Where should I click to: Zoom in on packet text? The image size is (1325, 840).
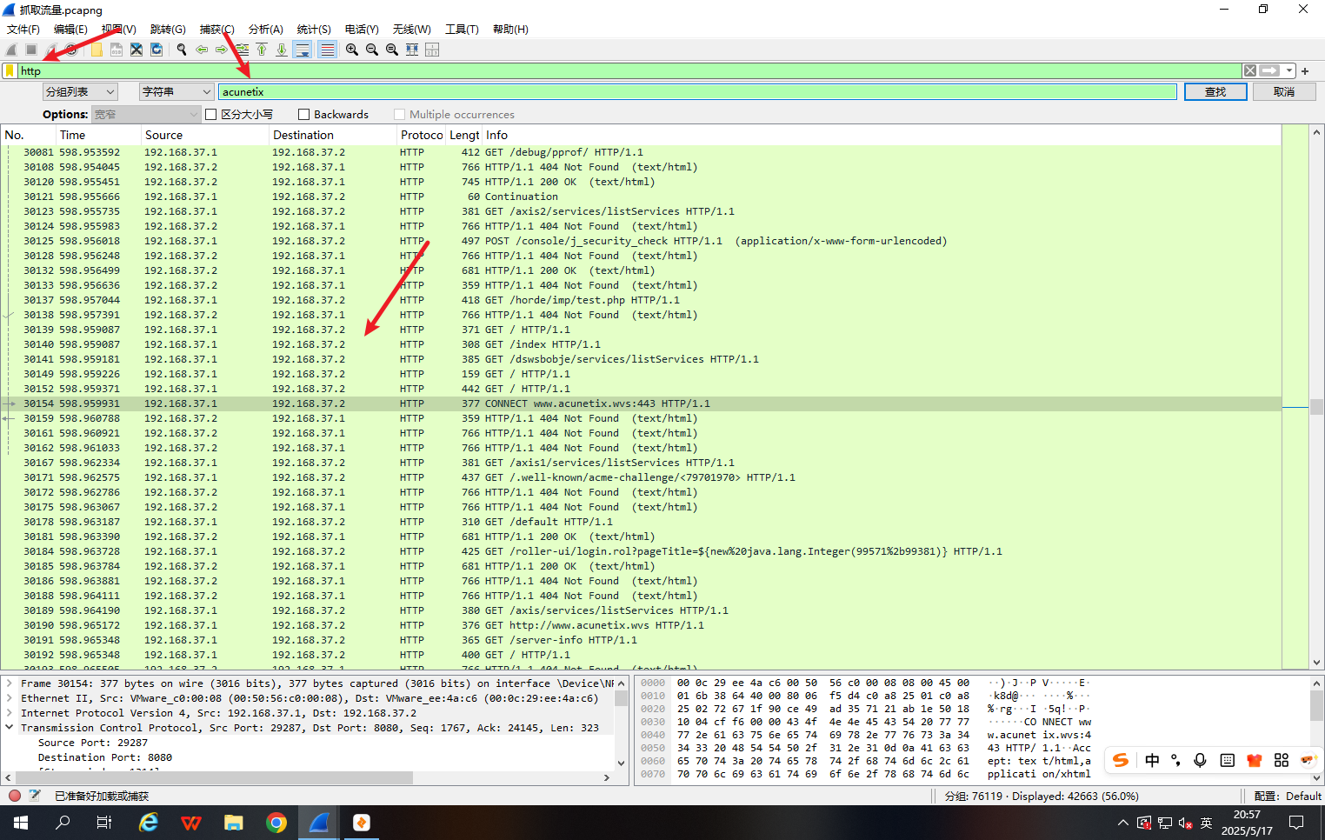tap(352, 50)
